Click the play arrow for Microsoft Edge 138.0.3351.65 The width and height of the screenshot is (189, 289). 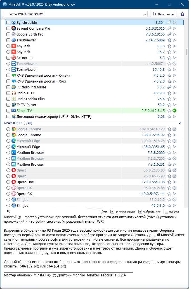point(174,147)
